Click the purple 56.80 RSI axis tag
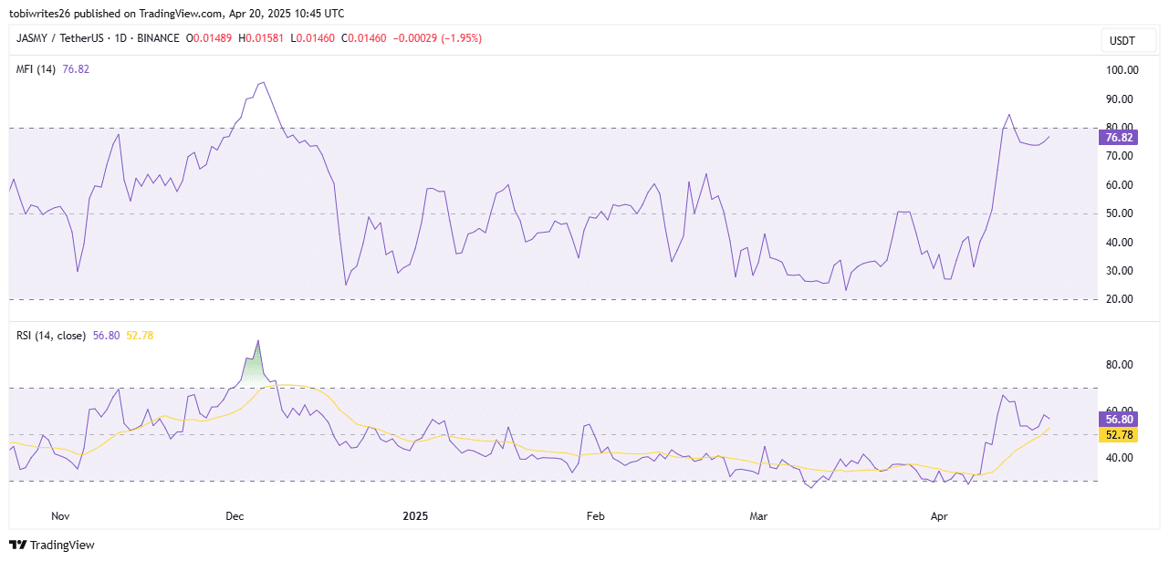The height and width of the screenshot is (561, 1169). 1119,420
